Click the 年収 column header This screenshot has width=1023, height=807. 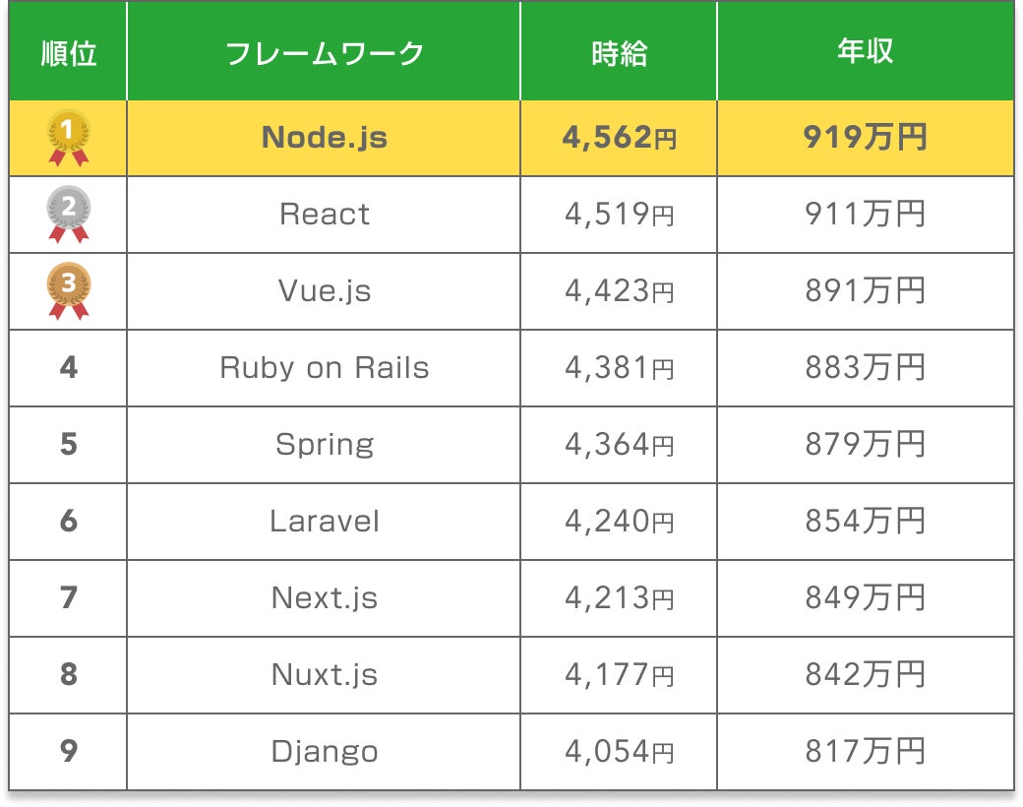865,50
